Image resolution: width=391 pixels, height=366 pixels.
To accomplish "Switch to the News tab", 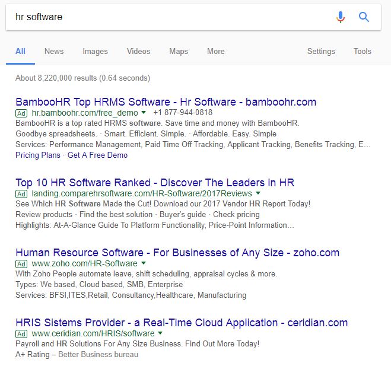I will tap(54, 52).
